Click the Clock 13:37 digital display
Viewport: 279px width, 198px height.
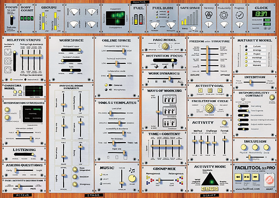261,14
